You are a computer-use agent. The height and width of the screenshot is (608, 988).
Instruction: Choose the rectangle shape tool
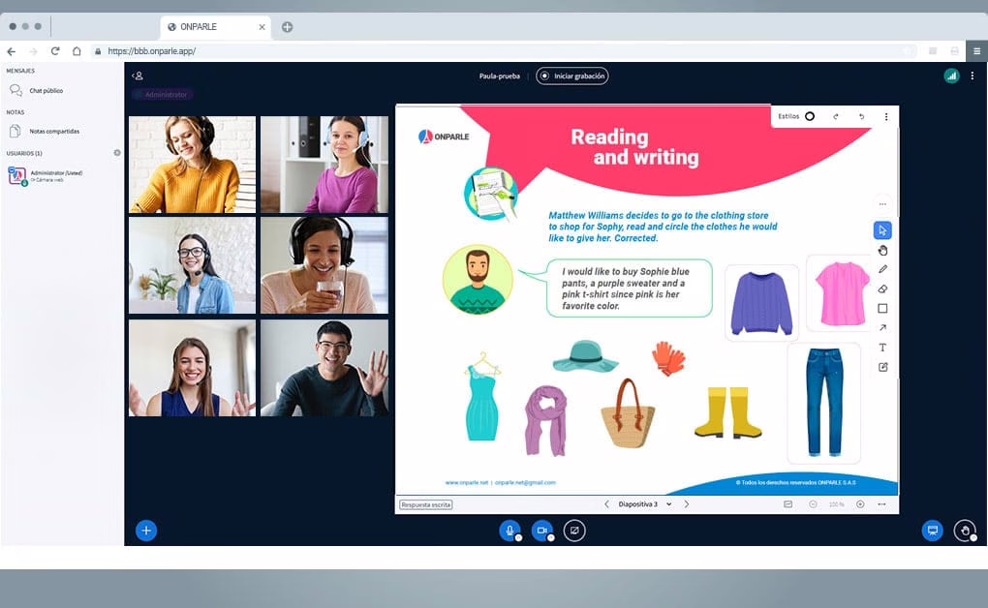(x=883, y=308)
